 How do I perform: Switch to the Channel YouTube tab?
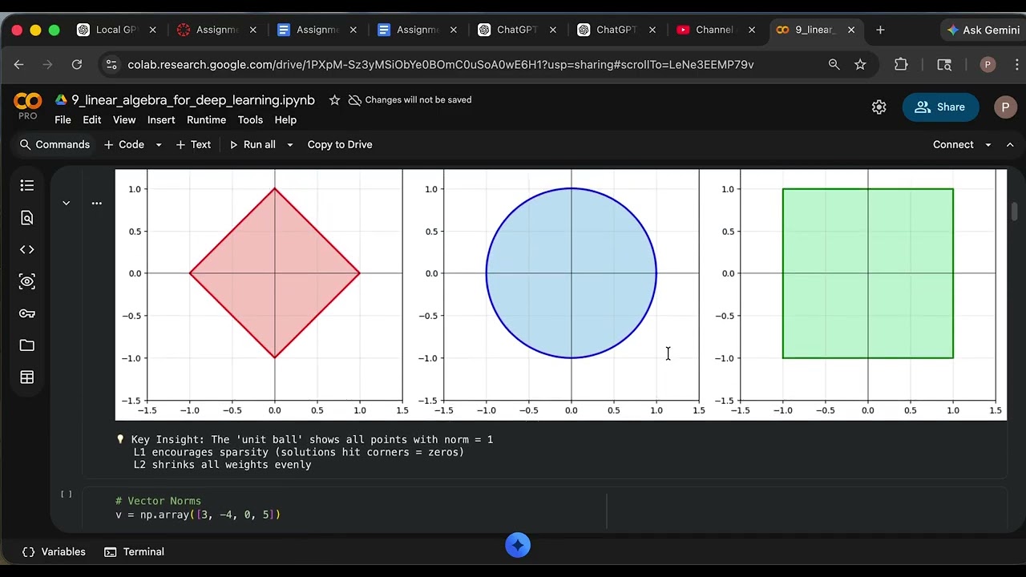713,30
